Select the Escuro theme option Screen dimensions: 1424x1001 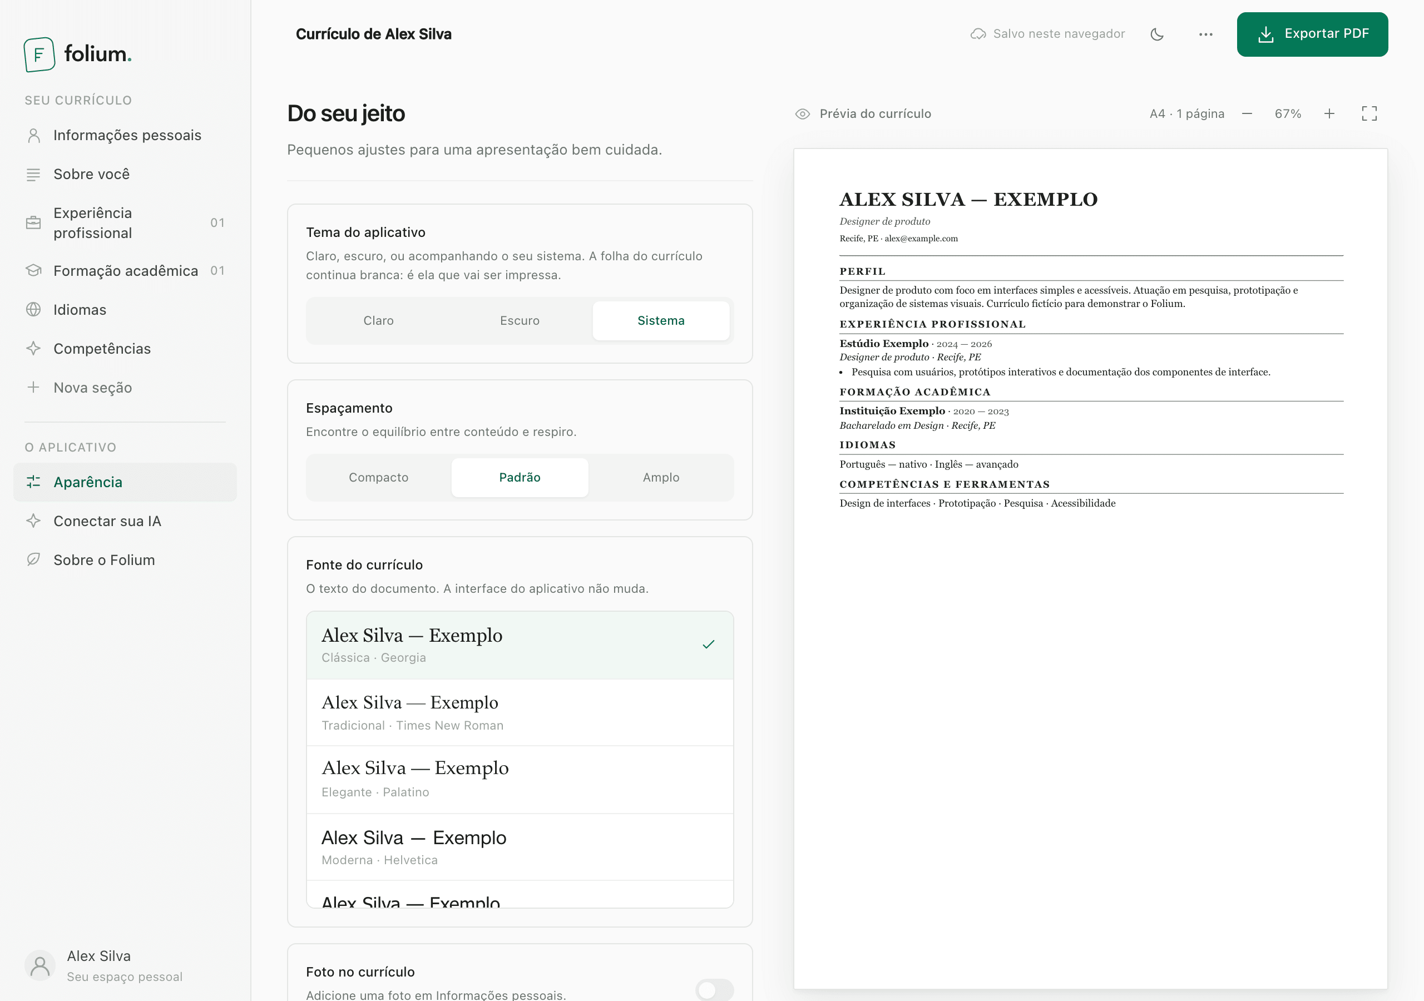[520, 321]
